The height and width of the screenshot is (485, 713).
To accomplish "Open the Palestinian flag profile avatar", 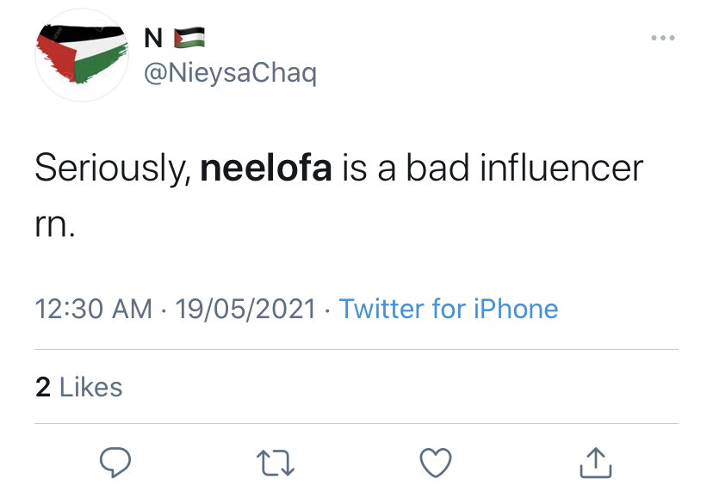I will [82, 55].
